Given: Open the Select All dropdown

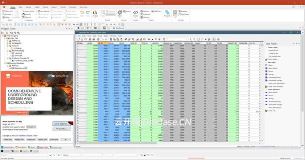Looking at the screenshot, I should point(8,11).
